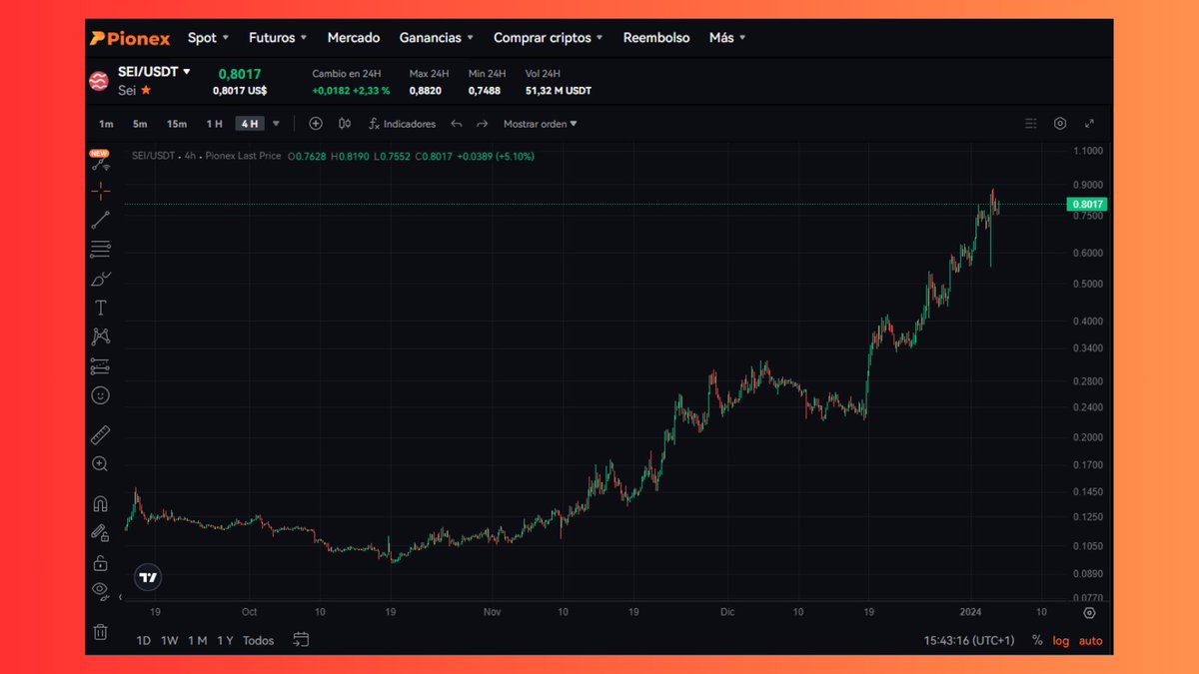Select the brush drawing tool
1199x674 pixels.
[100, 279]
